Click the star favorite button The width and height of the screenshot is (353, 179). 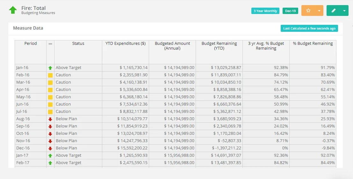308,10
